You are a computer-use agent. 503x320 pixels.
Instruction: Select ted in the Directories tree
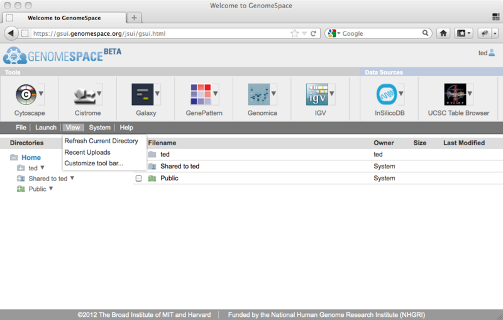(33, 168)
